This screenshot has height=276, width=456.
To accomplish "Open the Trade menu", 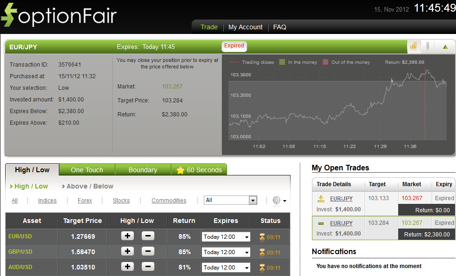I will point(209,27).
